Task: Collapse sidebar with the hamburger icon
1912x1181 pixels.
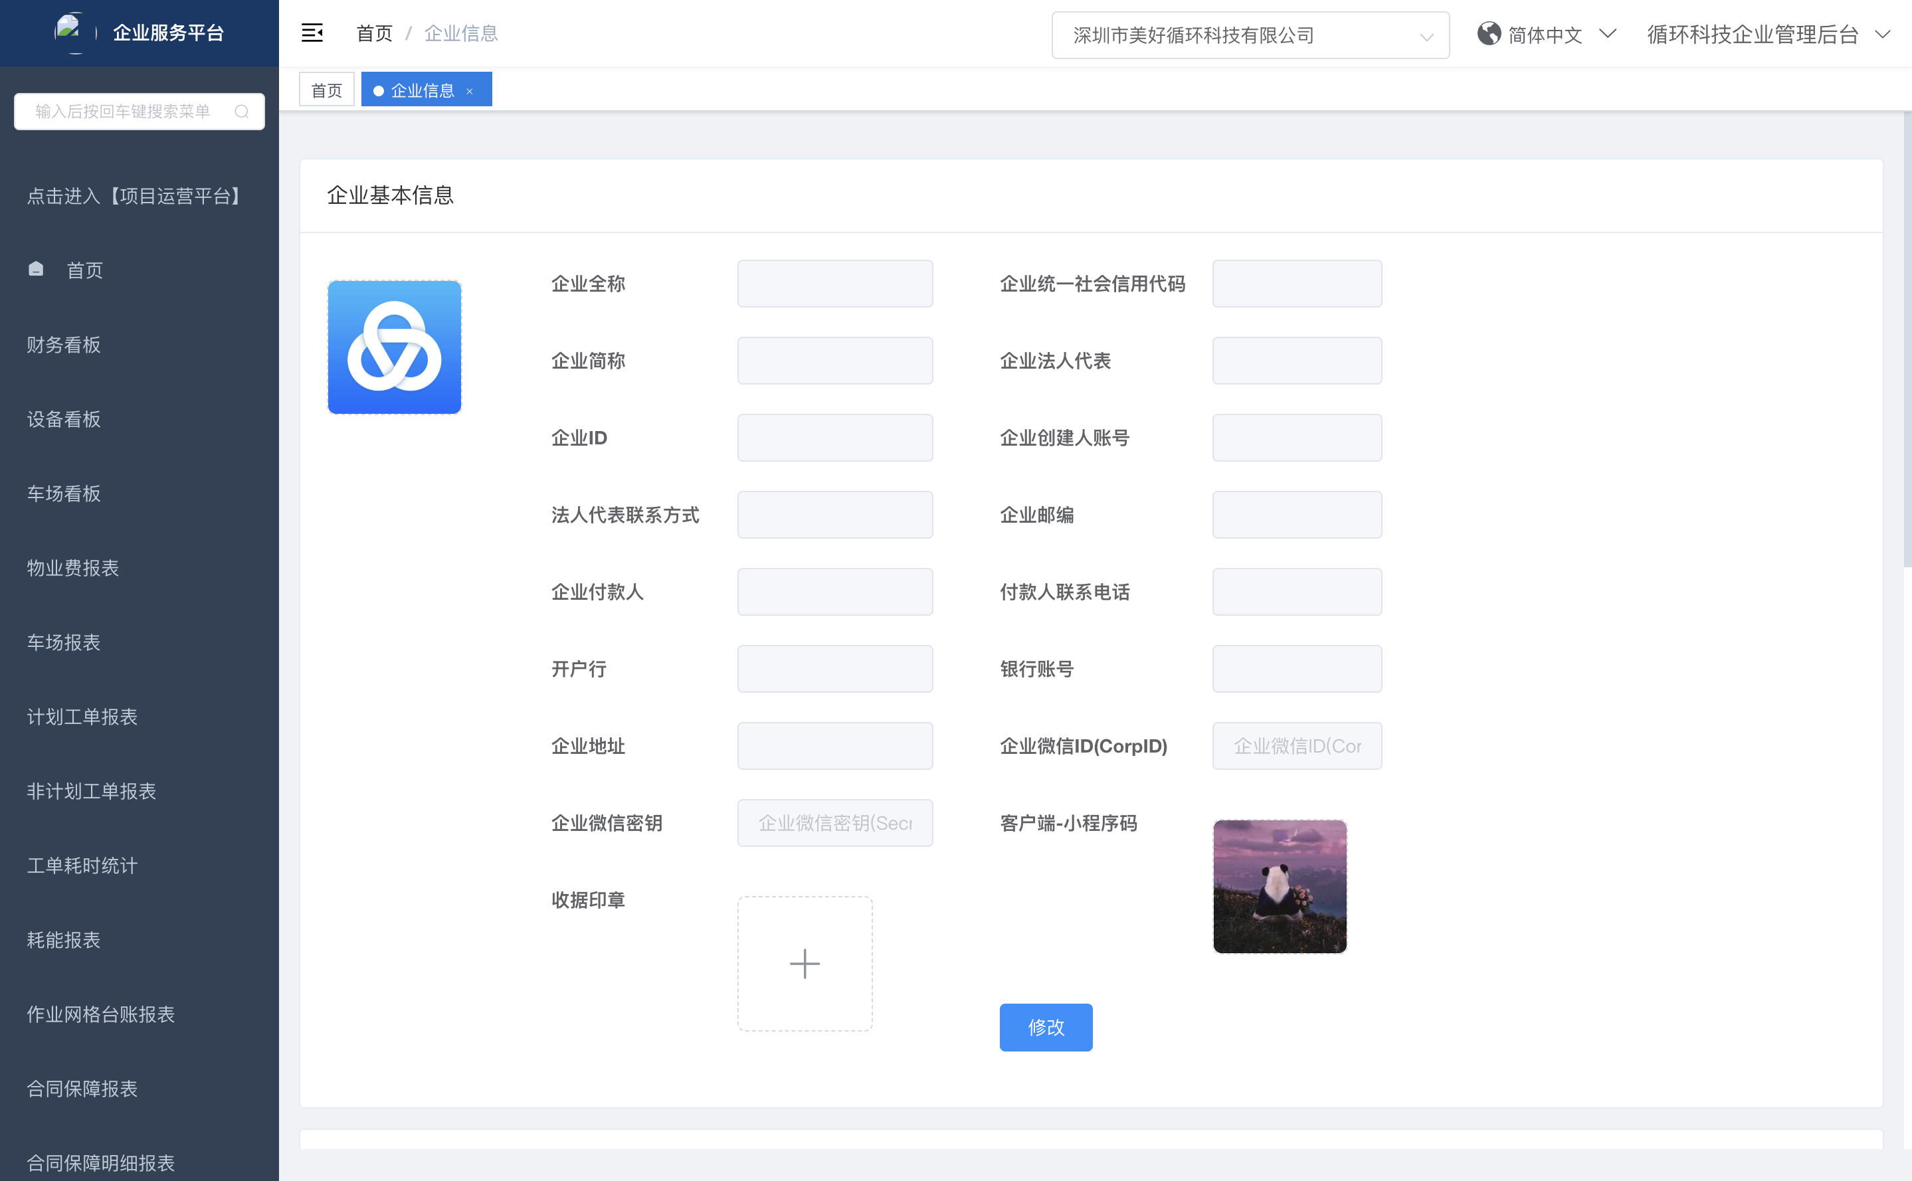Action: click(x=312, y=33)
